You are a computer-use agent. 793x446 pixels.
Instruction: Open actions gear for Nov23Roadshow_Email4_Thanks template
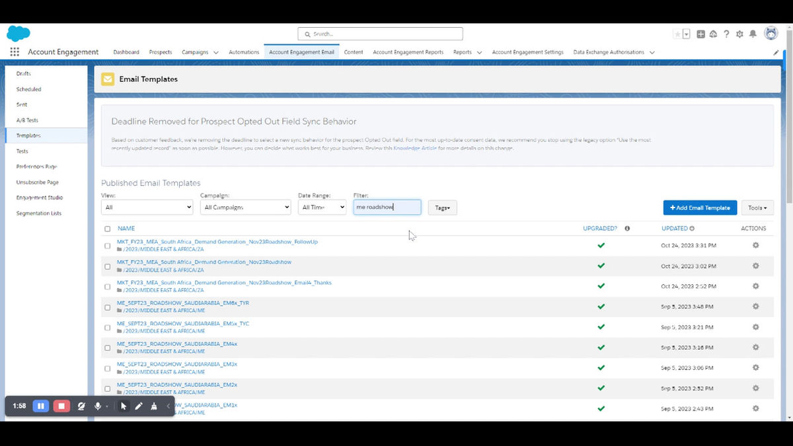(x=755, y=286)
